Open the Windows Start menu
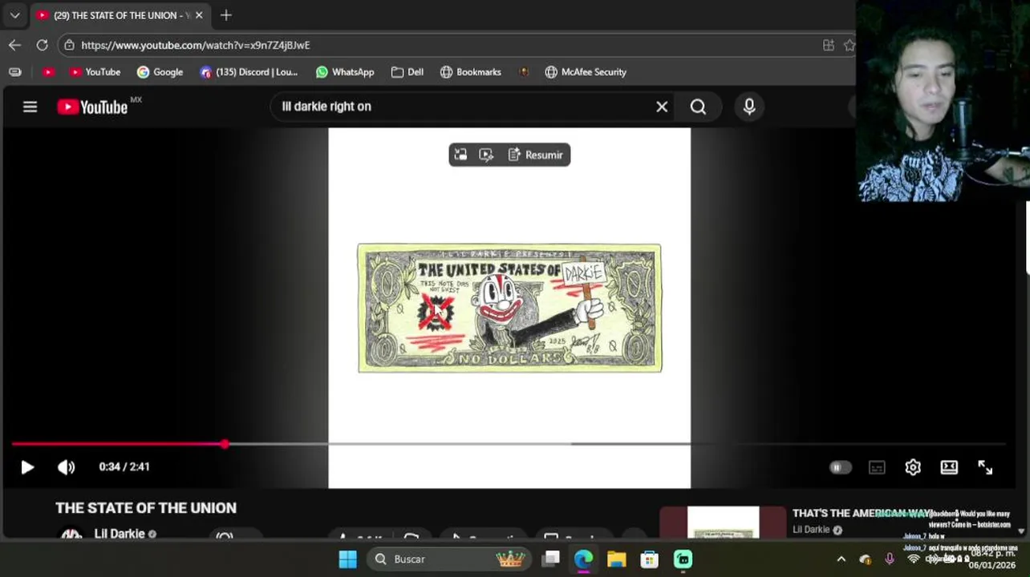The height and width of the screenshot is (577, 1030). 347,559
